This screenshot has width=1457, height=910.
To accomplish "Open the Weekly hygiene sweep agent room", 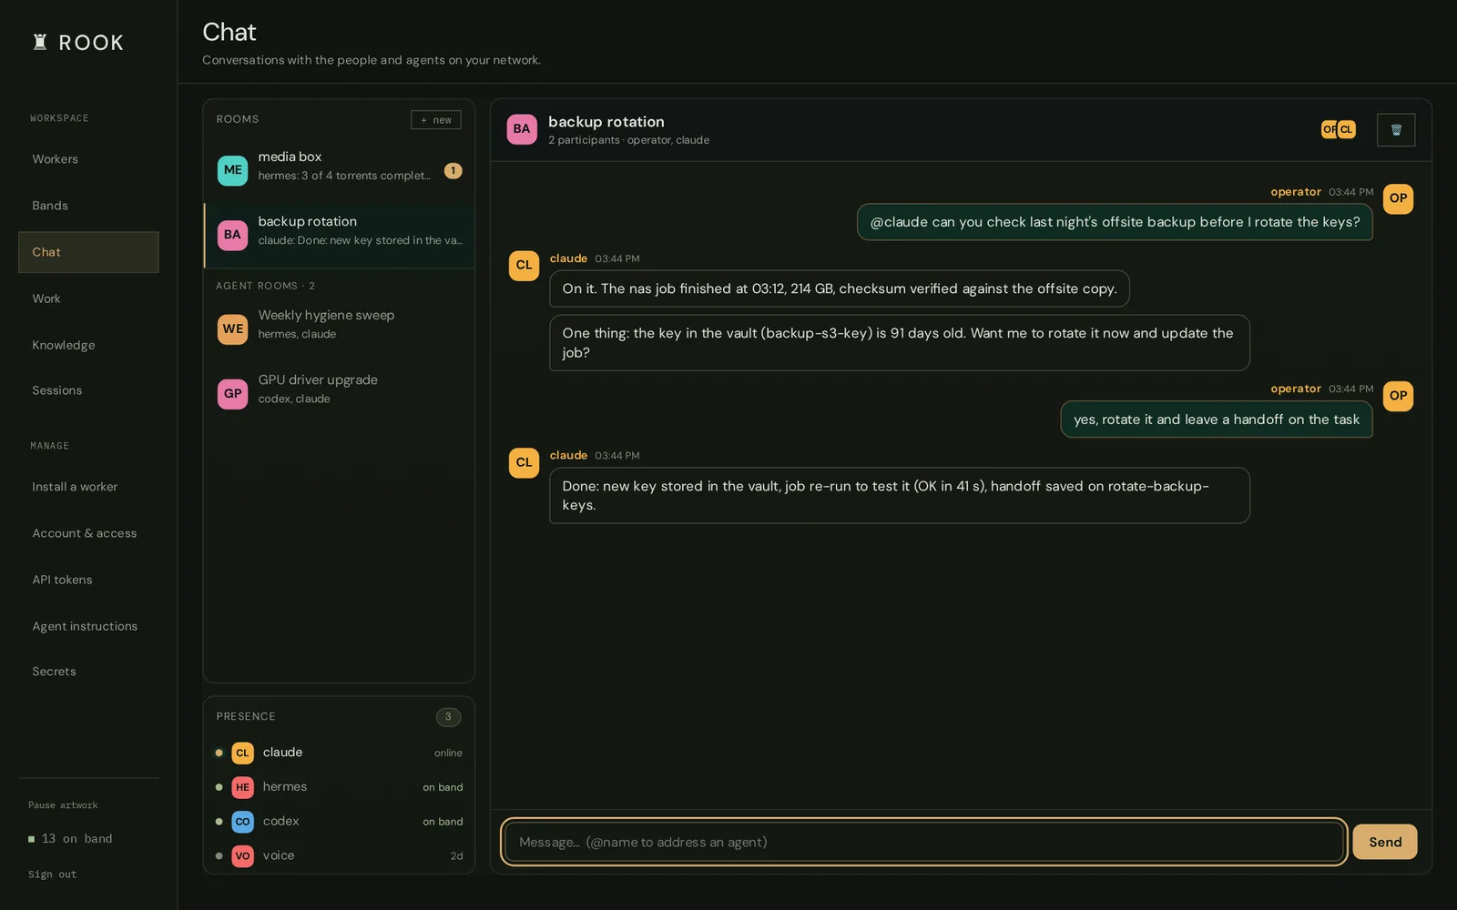I will (x=339, y=329).
